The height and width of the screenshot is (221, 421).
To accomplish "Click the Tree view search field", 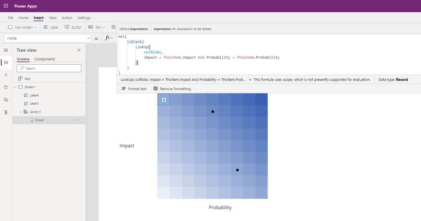I will point(51,68).
